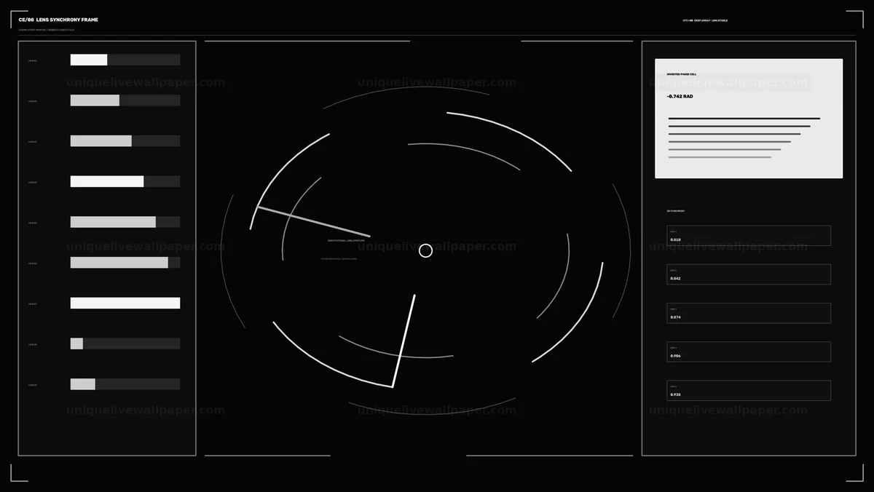Select the 0.842 synchrony value box
874x492 pixels.
[749, 274]
